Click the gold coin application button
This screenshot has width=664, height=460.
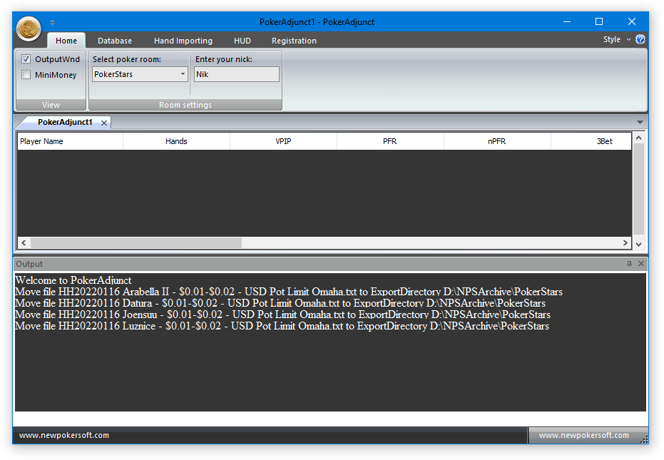click(29, 29)
